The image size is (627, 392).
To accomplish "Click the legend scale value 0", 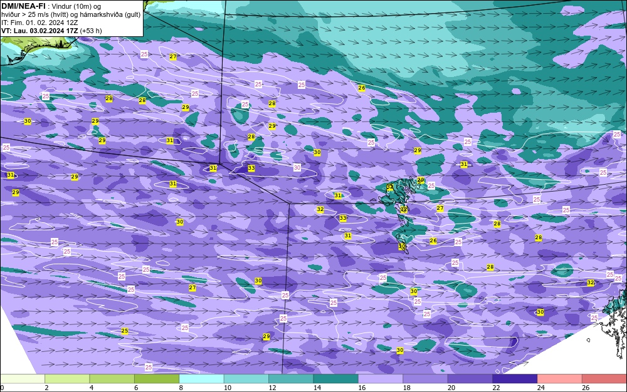I will [x=2, y=388].
